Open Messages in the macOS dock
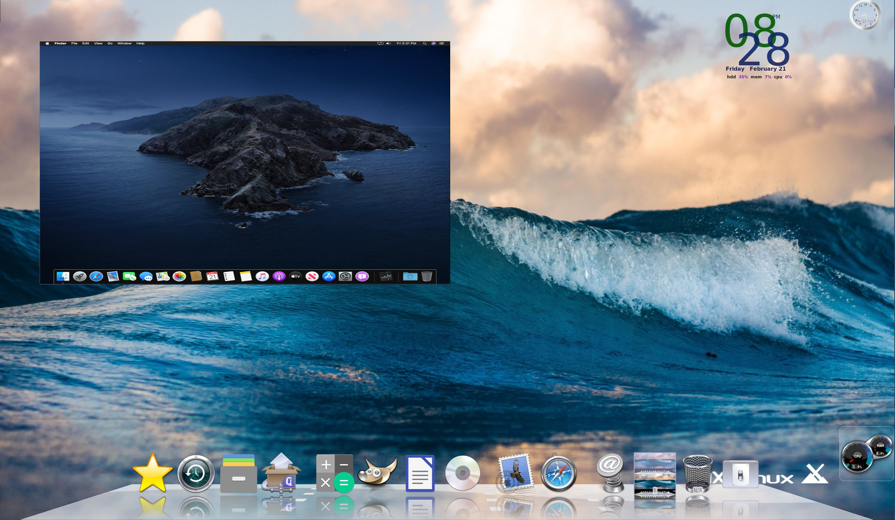Image resolution: width=895 pixels, height=520 pixels. pyautogui.click(x=146, y=276)
